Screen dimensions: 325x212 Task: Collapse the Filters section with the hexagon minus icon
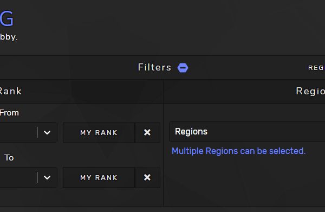click(x=183, y=68)
